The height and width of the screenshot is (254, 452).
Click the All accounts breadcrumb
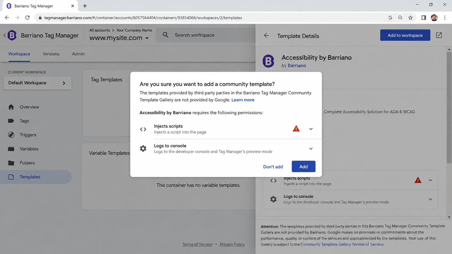(x=100, y=30)
